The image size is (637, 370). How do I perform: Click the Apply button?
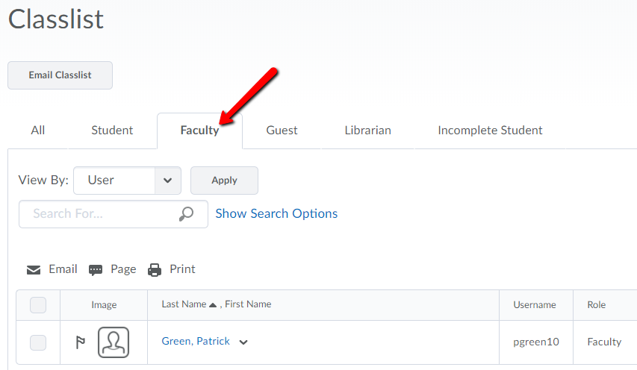click(x=224, y=181)
